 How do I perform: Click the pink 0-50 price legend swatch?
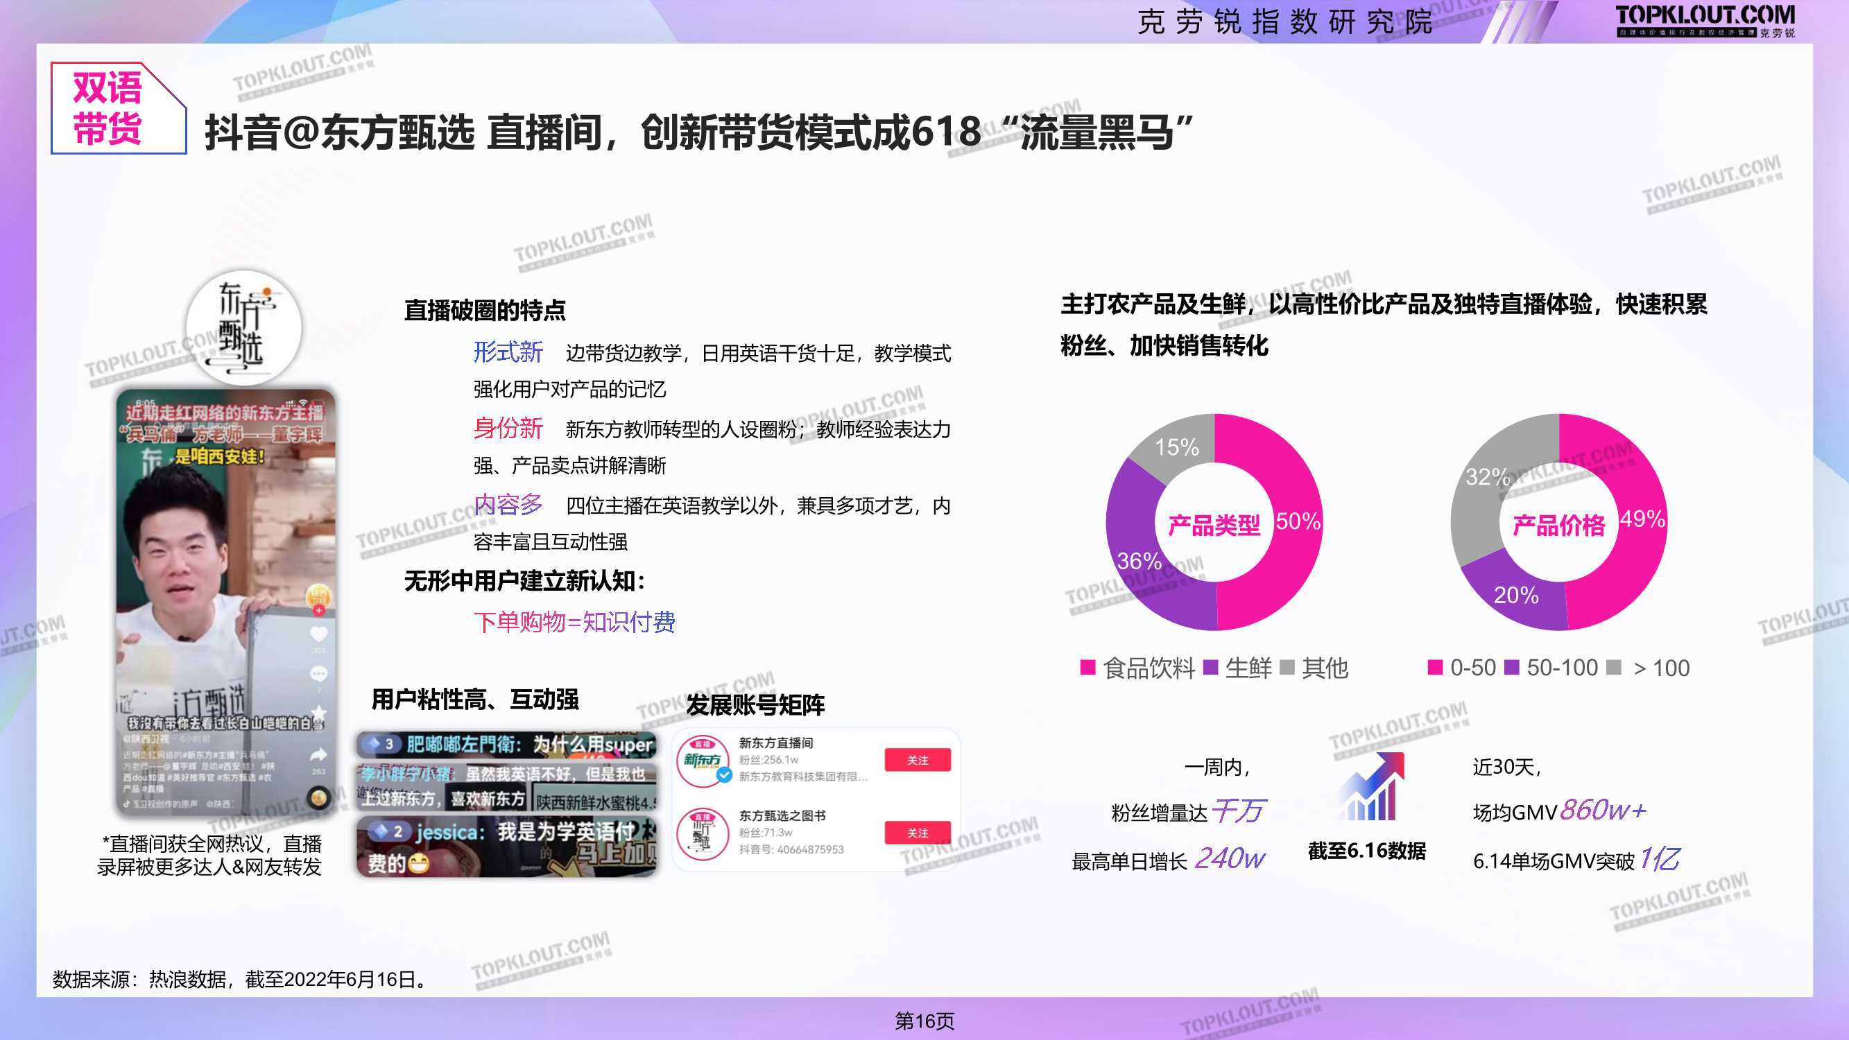point(1436,668)
